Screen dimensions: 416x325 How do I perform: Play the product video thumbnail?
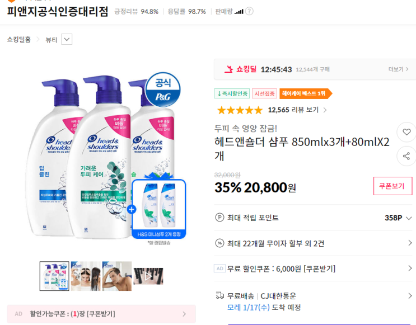coord(148,276)
